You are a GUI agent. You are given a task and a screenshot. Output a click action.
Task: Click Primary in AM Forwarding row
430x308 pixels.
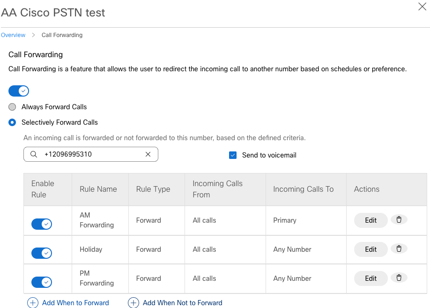pos(285,220)
